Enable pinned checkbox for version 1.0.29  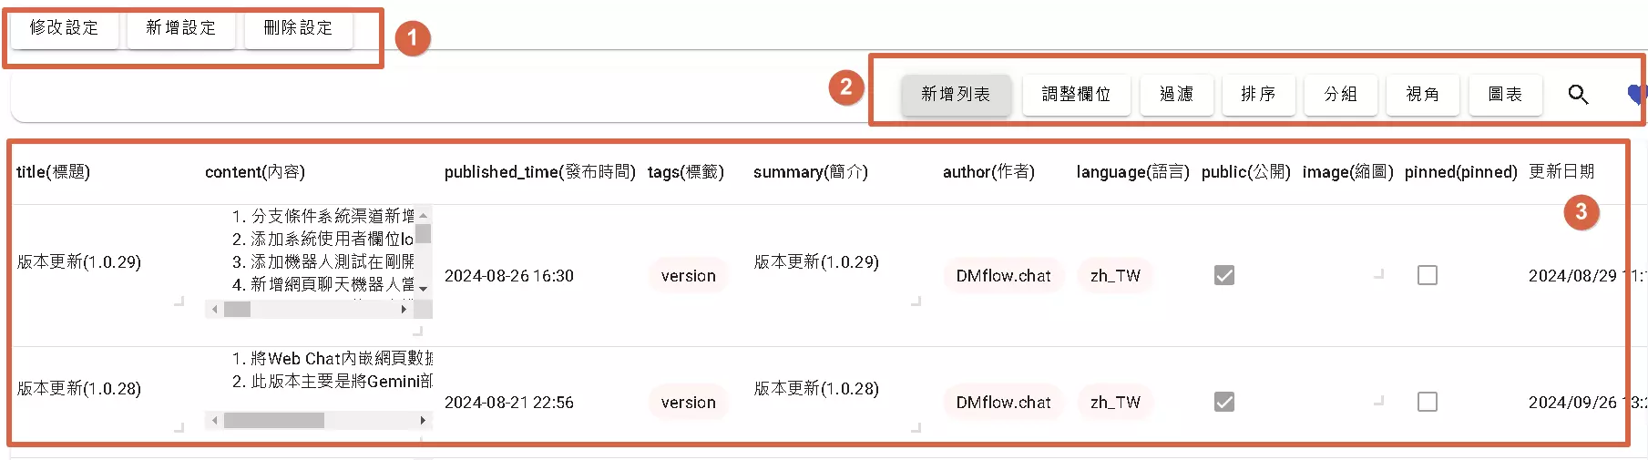[1428, 275]
